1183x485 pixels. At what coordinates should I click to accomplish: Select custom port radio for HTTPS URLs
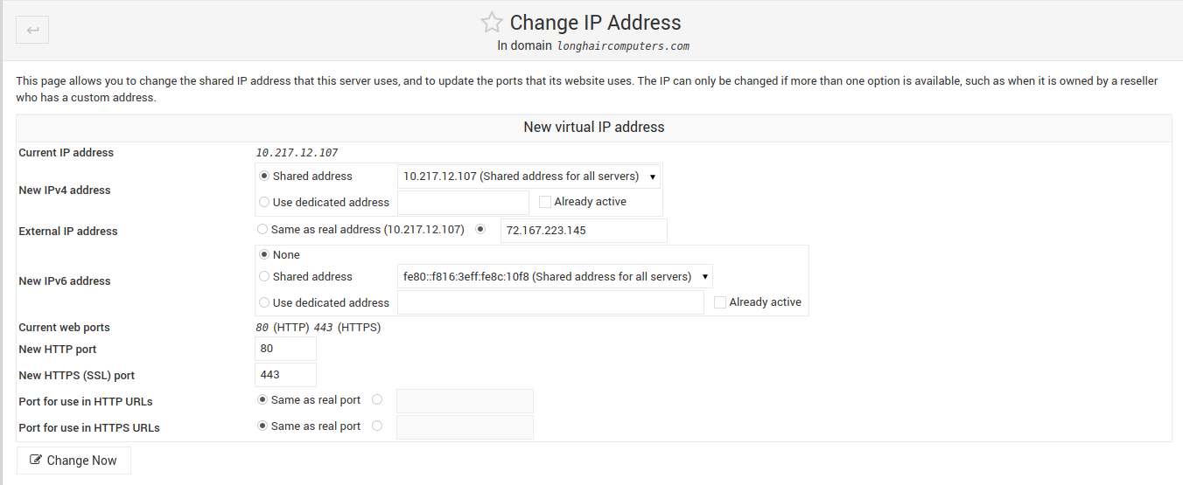(x=377, y=426)
